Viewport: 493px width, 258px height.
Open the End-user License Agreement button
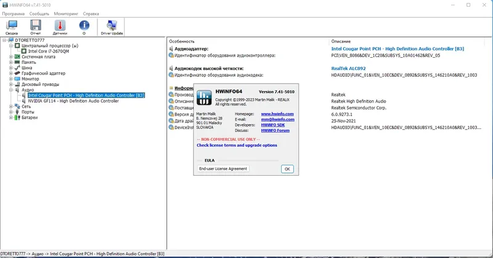click(223, 169)
